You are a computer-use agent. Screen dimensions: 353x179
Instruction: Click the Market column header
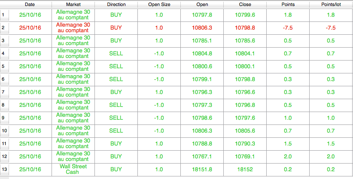click(73, 4)
